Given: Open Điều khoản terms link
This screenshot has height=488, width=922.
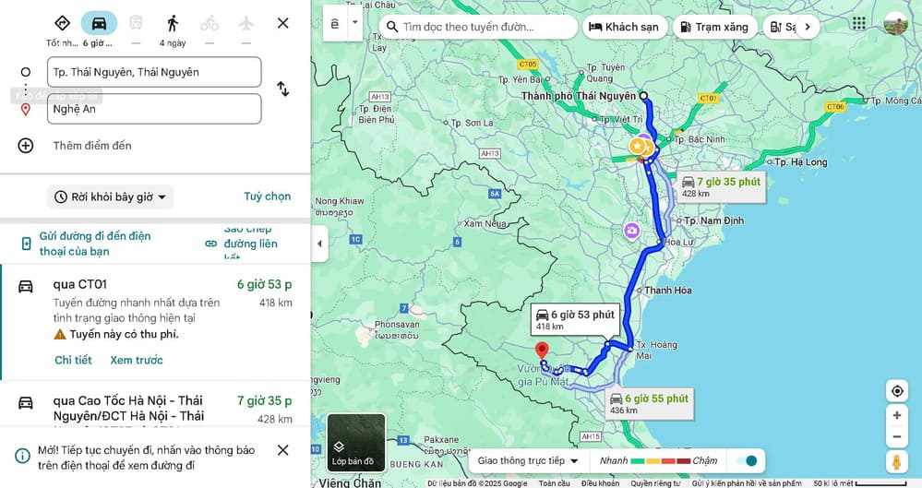Looking at the screenshot, I should coord(600,483).
